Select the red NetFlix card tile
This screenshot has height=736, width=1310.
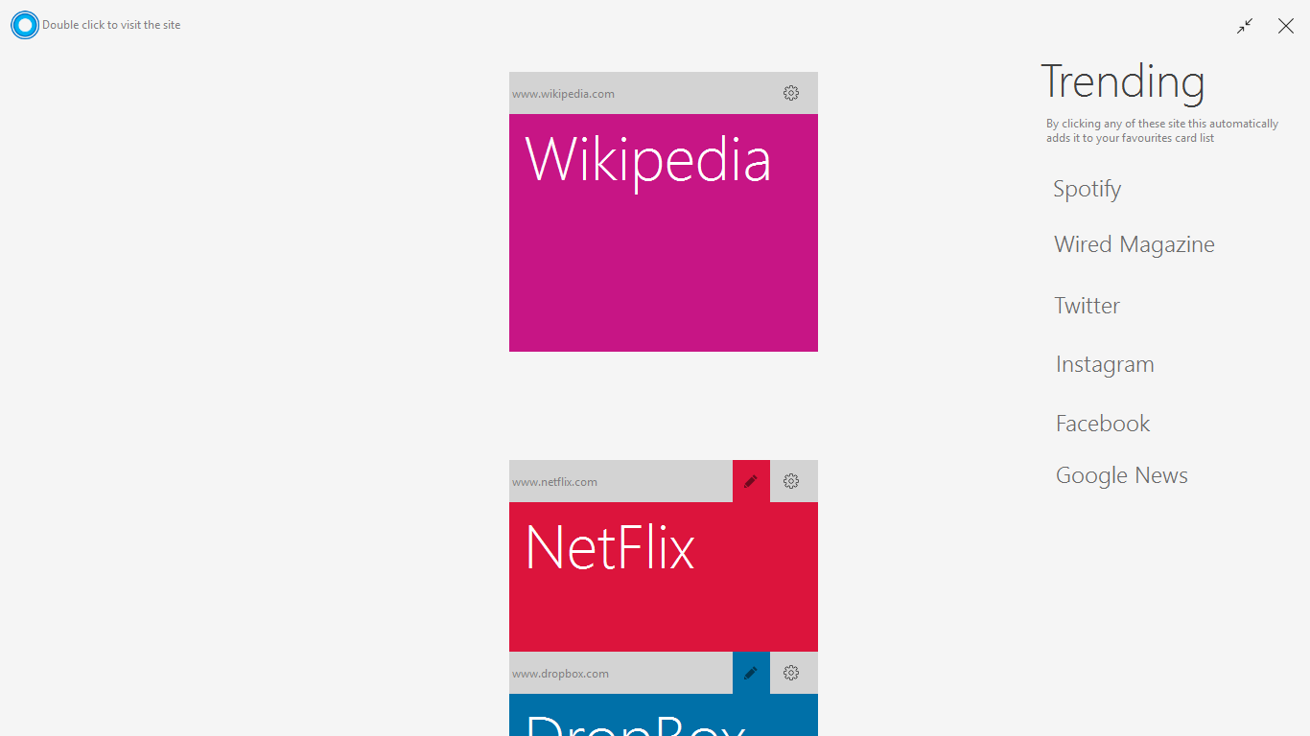(664, 577)
